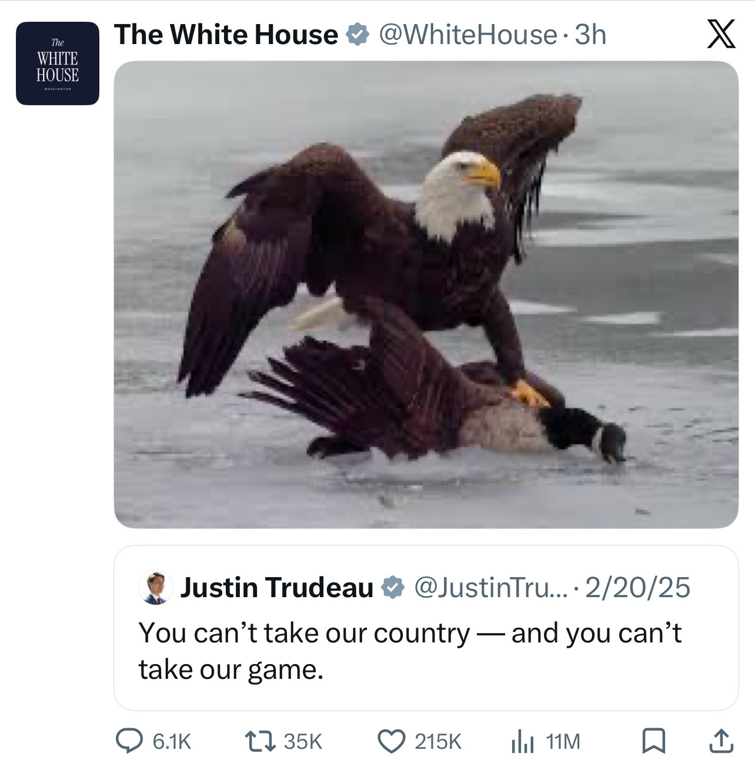The image size is (755, 777).
Task: Like the tweet with the heart icon
Action: pos(390,741)
